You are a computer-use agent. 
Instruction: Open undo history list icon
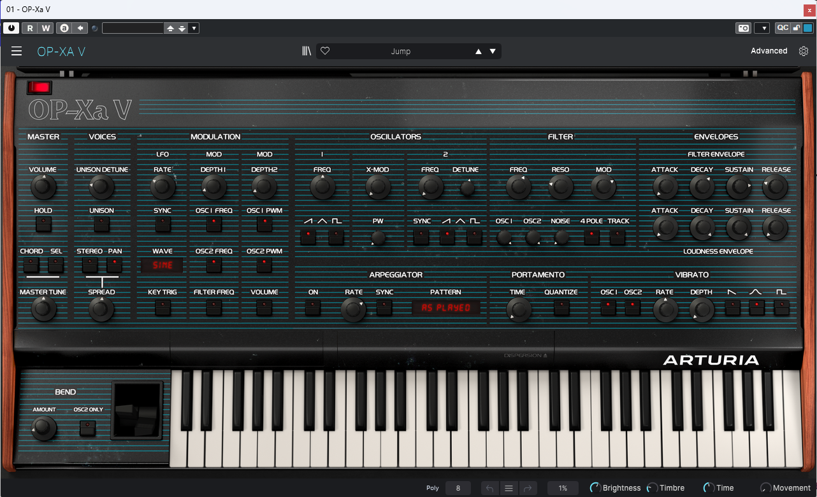509,488
